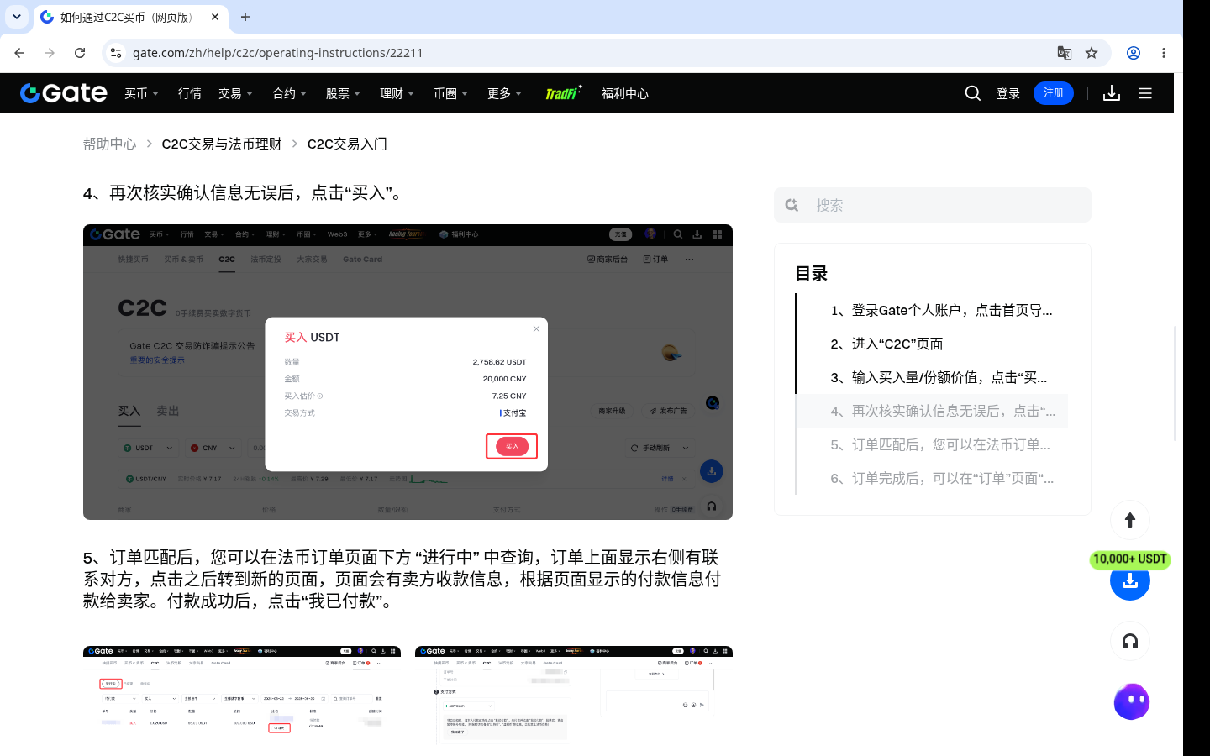Click the blue floating download button
The image size is (1210, 756).
pyautogui.click(x=1130, y=580)
